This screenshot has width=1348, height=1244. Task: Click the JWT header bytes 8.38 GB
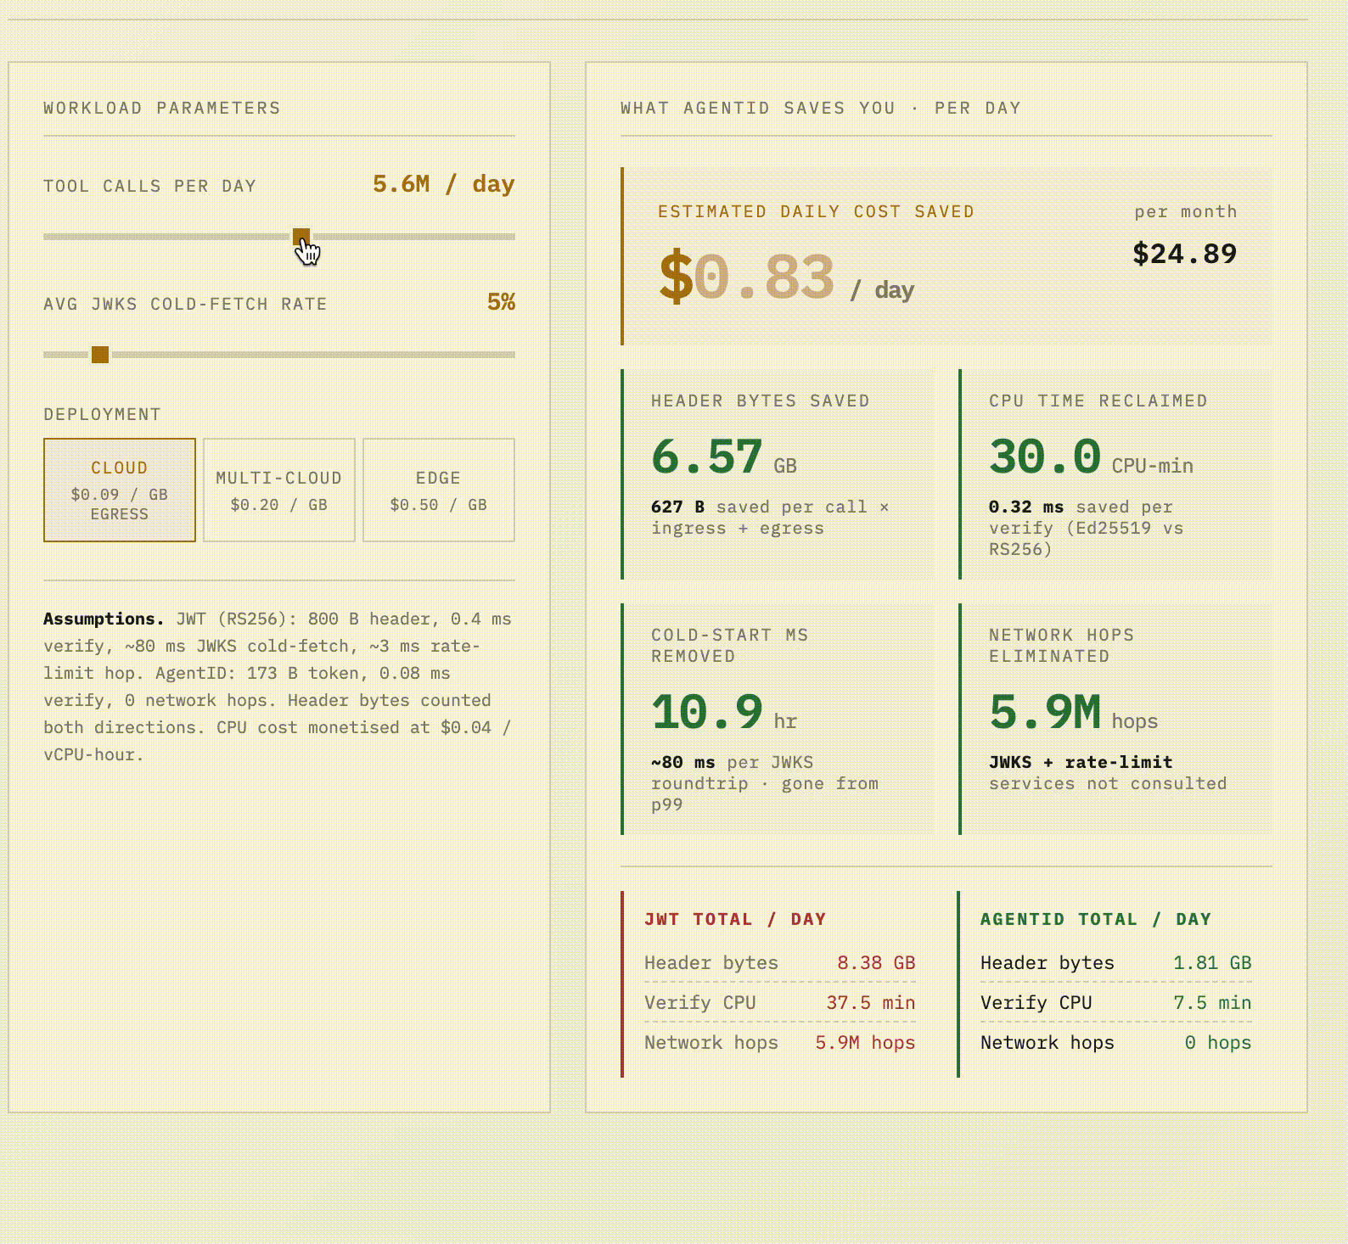pyautogui.click(x=876, y=963)
